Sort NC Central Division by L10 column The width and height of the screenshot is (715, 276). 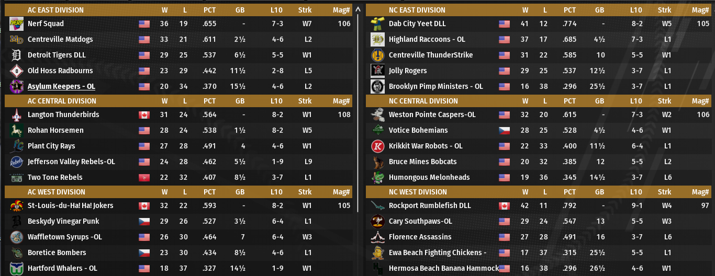pyautogui.click(x=636, y=101)
